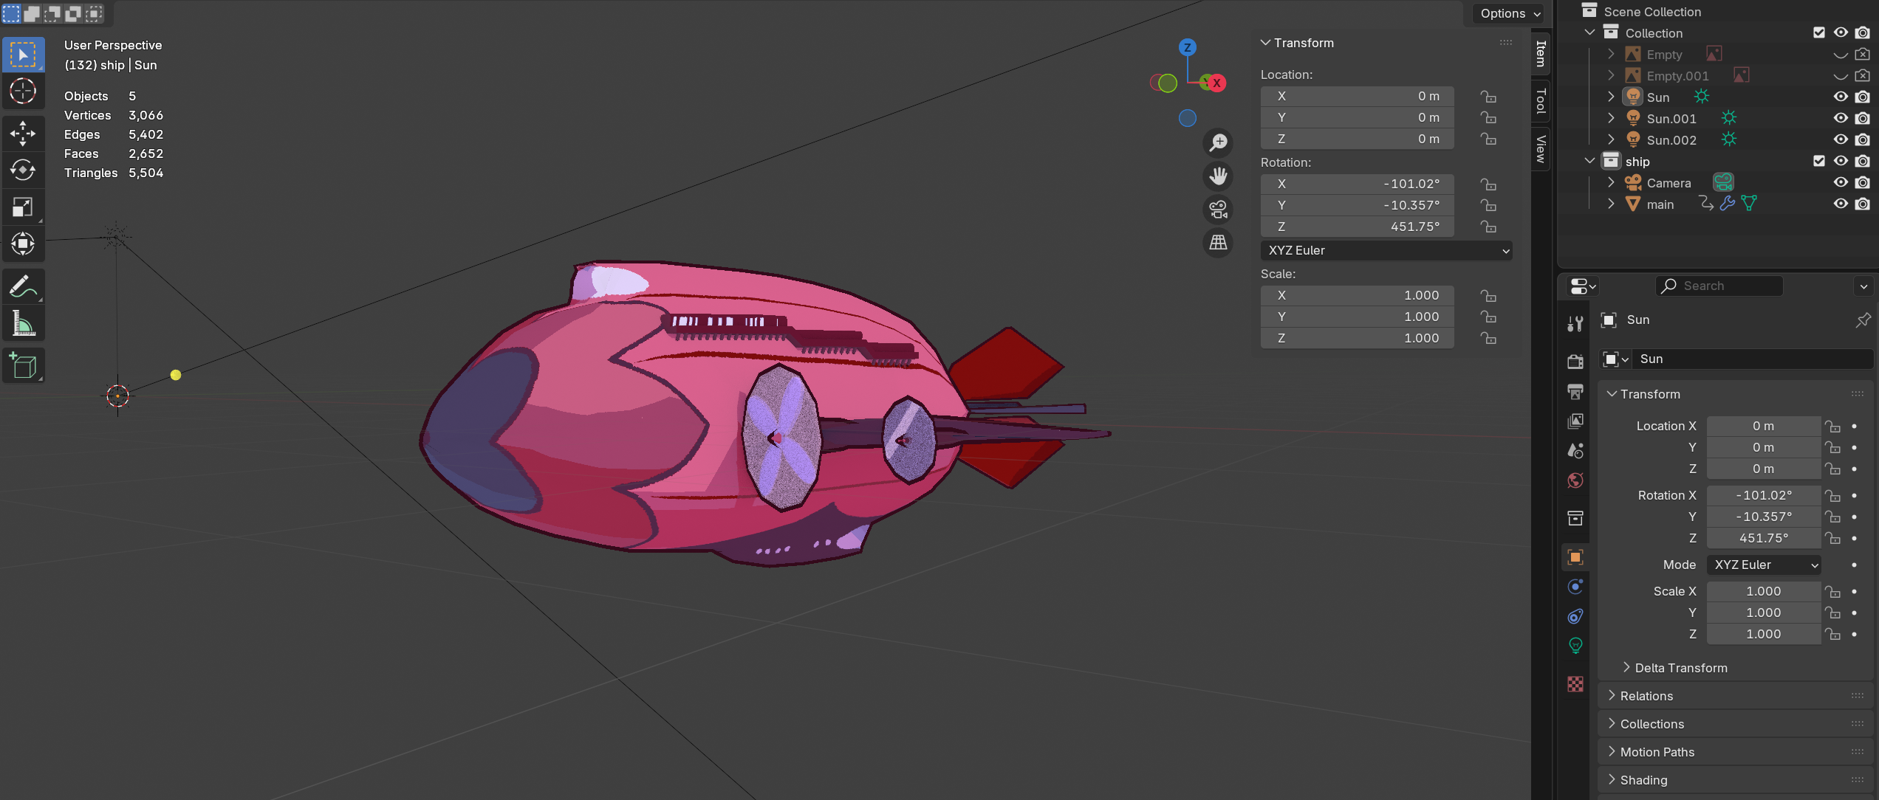Uncheck the ship collection exclude checkbox
1879x800 pixels.
[1818, 161]
